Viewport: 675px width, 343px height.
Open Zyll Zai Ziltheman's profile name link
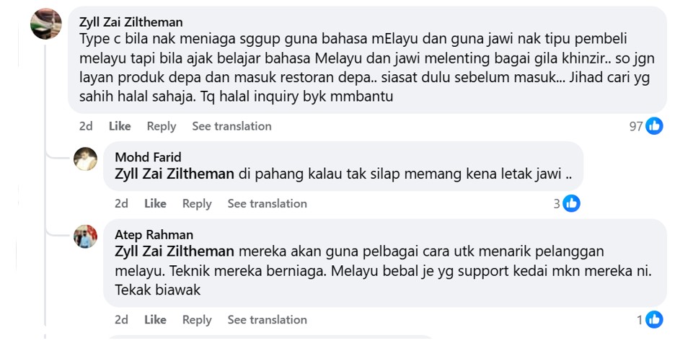coord(131,22)
